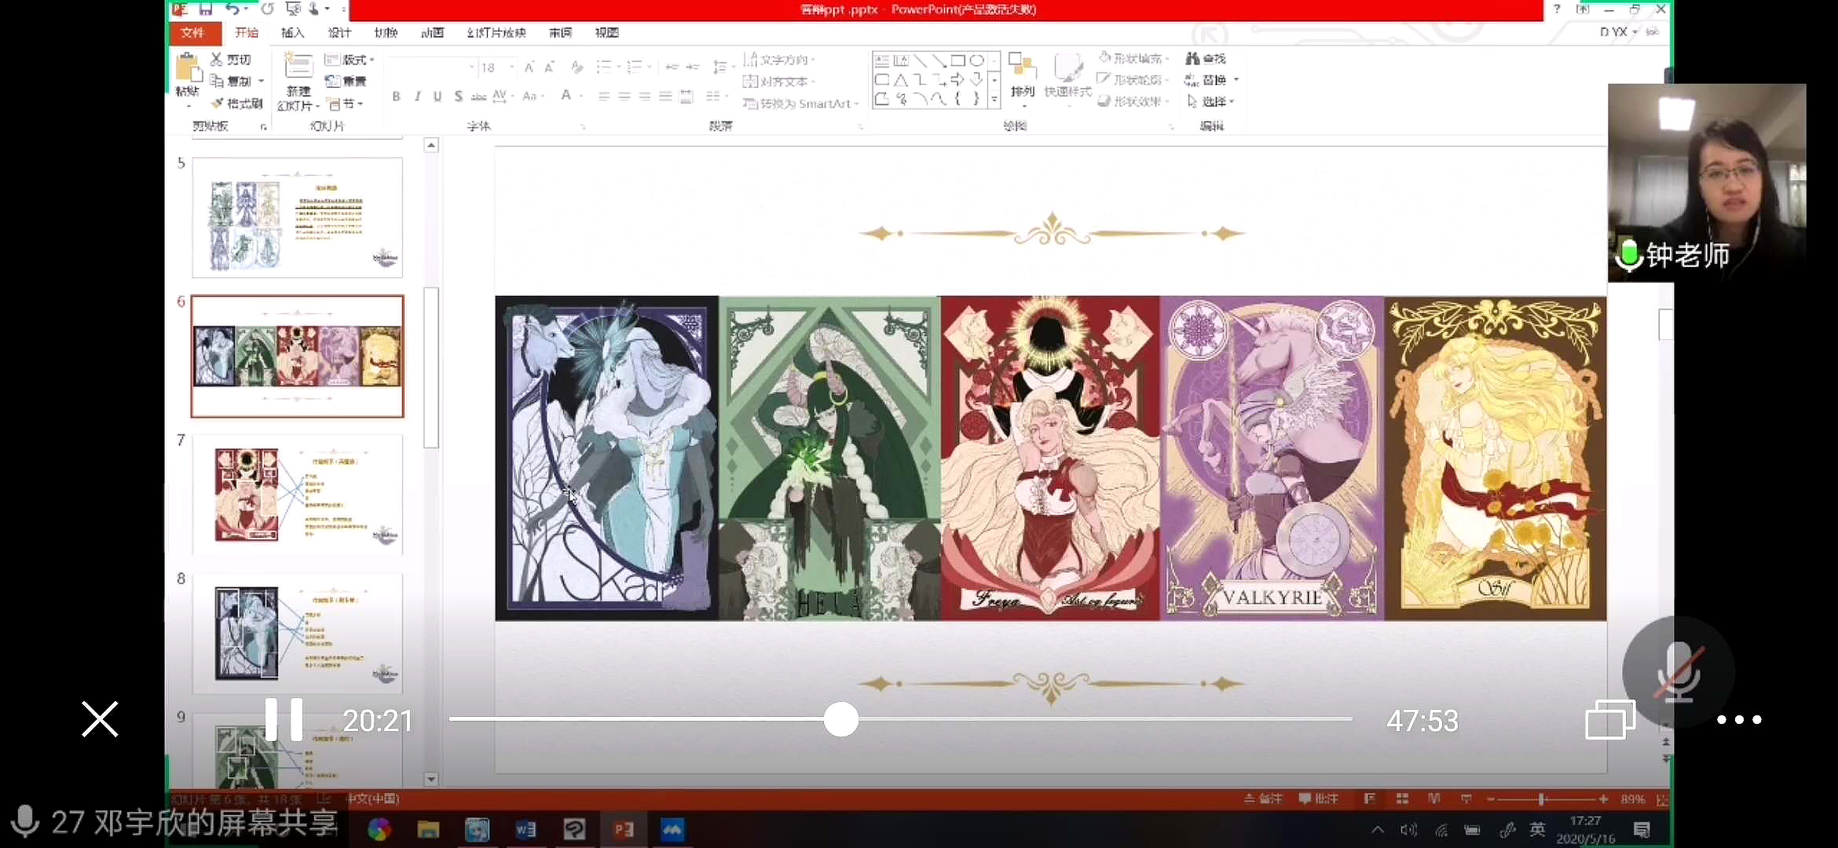Click the Format Painter brush icon
Image resolution: width=1838 pixels, height=848 pixels.
218,103
